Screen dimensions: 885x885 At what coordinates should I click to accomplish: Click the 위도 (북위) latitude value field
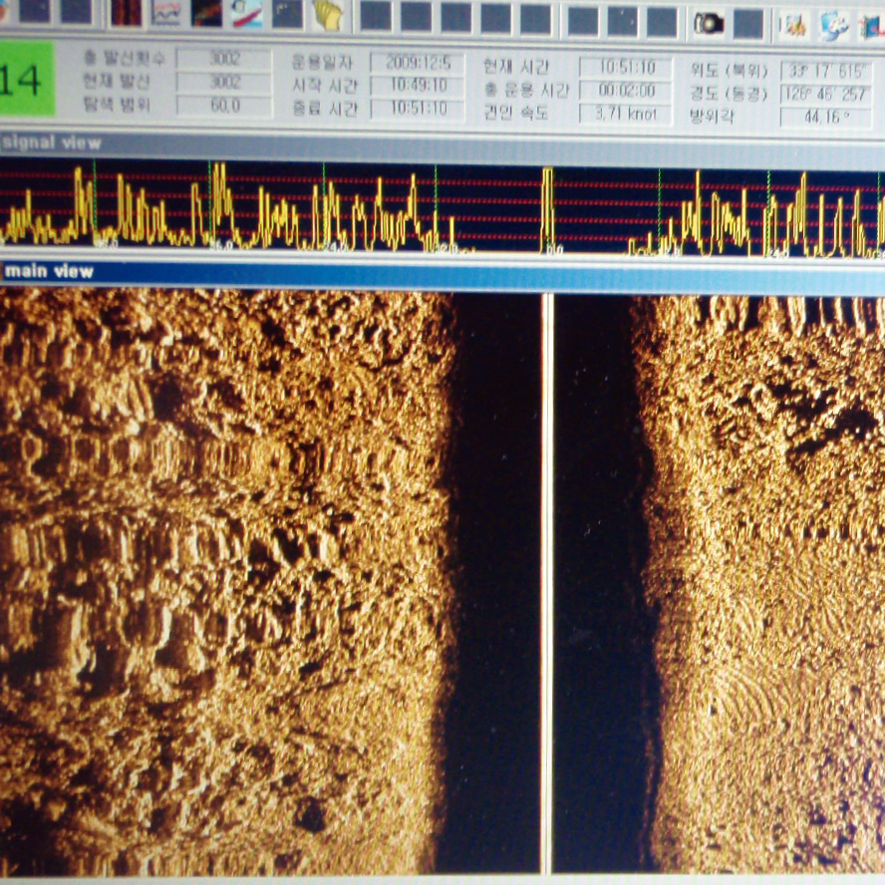coord(827,71)
